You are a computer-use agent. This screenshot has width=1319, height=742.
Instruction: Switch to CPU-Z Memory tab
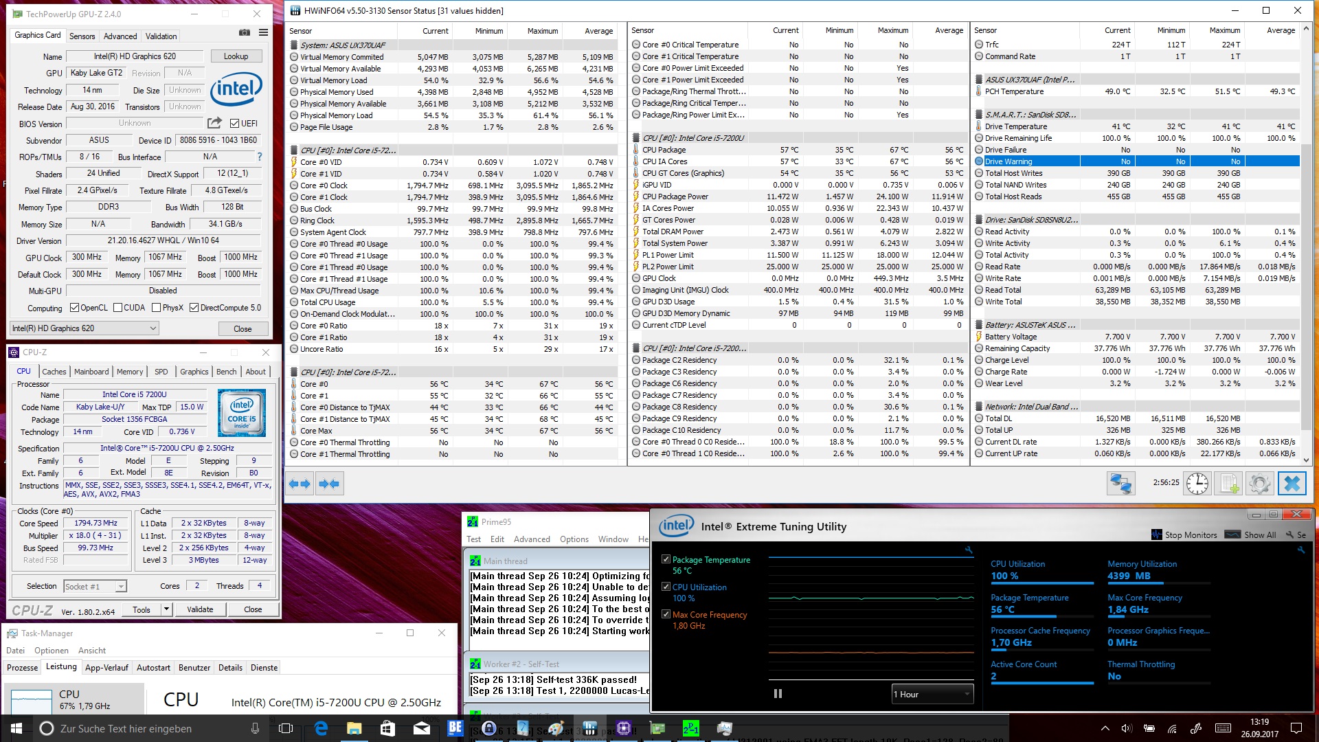pos(129,372)
